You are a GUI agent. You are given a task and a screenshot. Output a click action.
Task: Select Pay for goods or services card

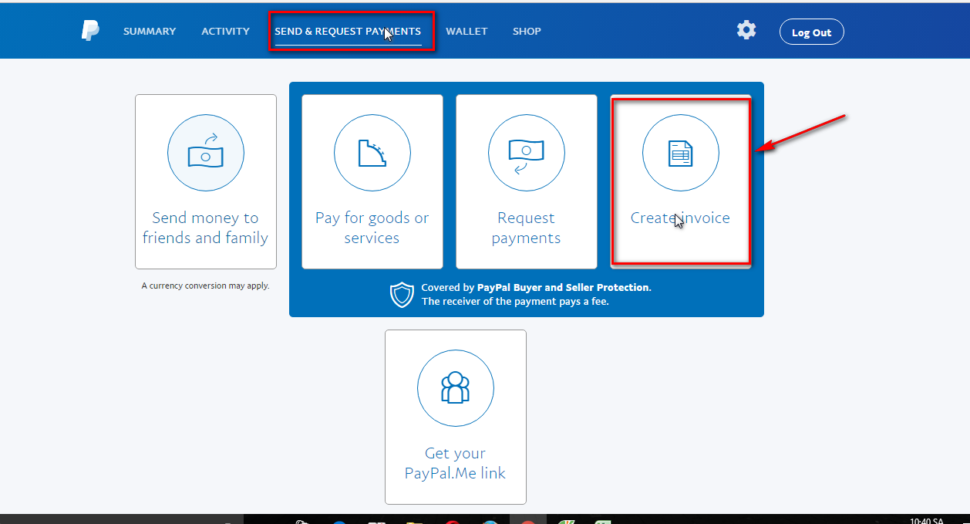[372, 181]
